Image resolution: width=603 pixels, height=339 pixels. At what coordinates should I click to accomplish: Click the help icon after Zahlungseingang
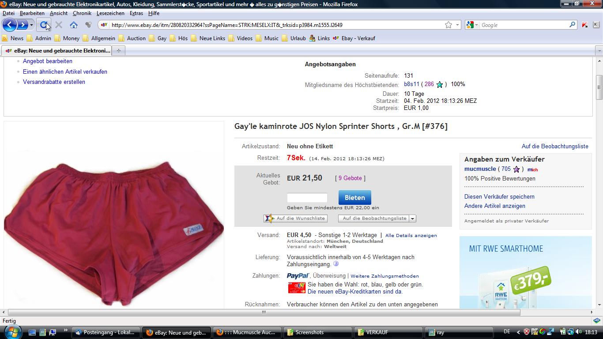click(x=336, y=264)
